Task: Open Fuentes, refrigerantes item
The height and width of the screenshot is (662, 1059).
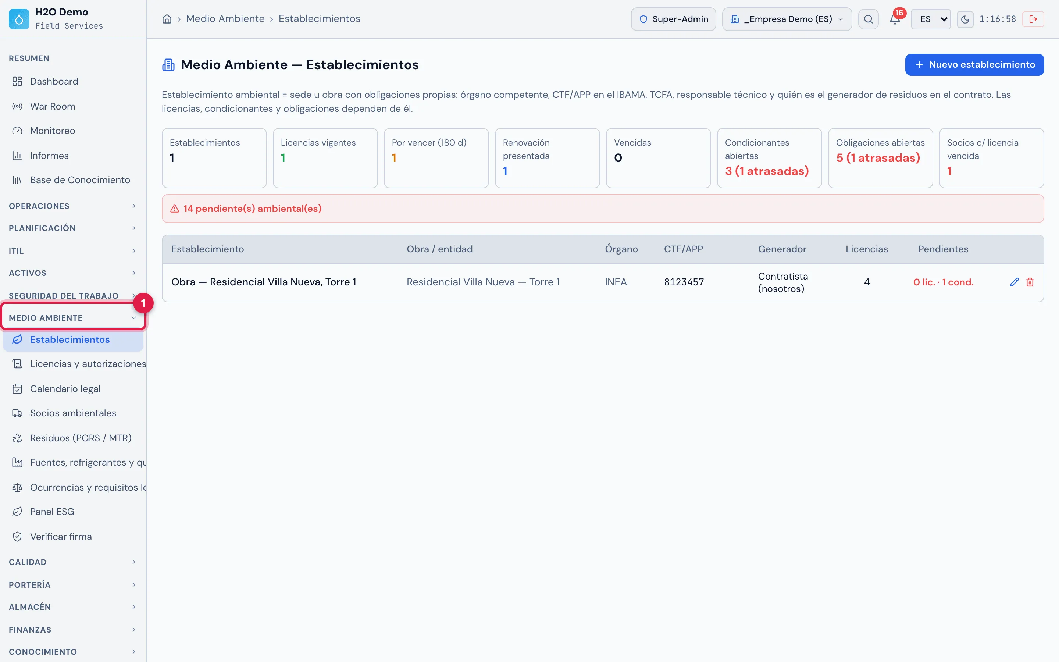Action: click(73, 462)
